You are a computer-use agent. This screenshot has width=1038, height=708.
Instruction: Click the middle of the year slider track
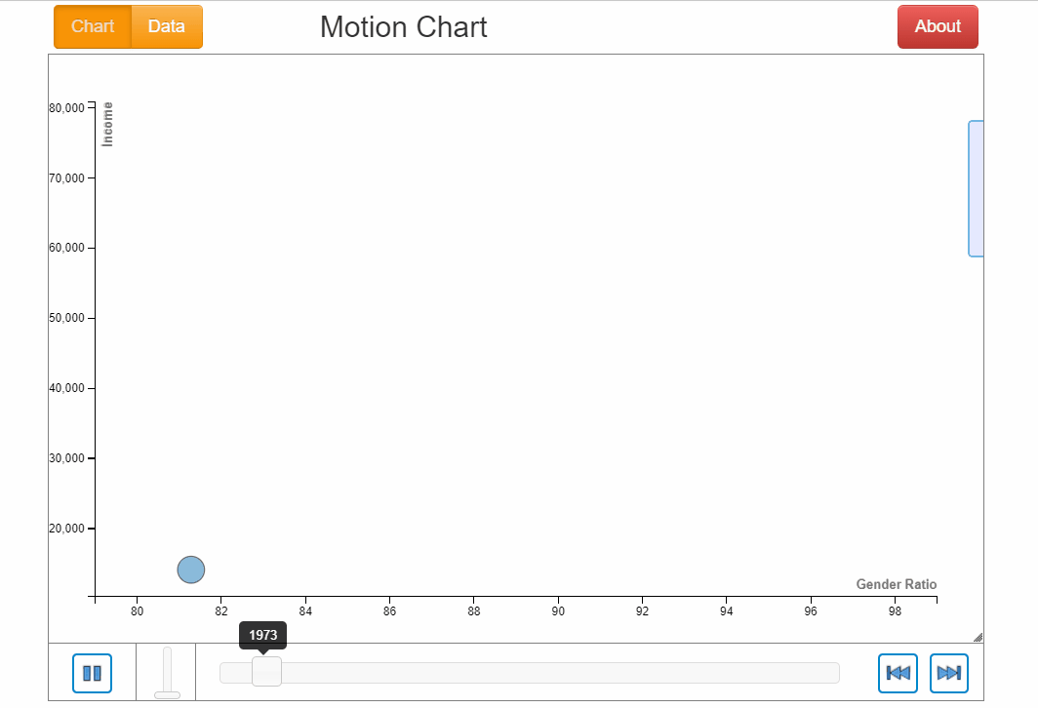530,673
